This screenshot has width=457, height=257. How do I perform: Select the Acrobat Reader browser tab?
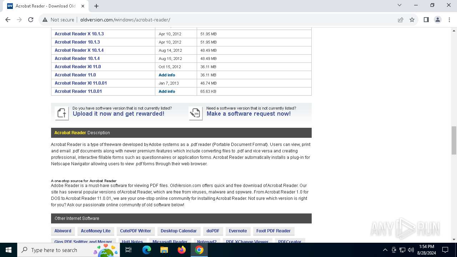[x=46, y=6]
